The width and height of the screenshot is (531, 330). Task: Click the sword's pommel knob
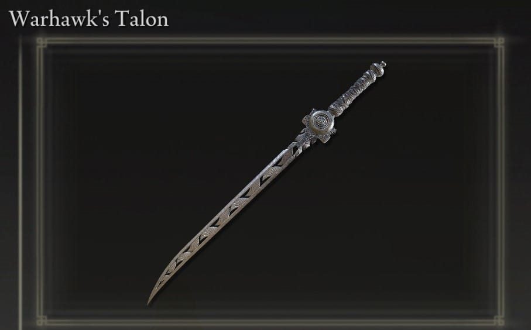379,68
